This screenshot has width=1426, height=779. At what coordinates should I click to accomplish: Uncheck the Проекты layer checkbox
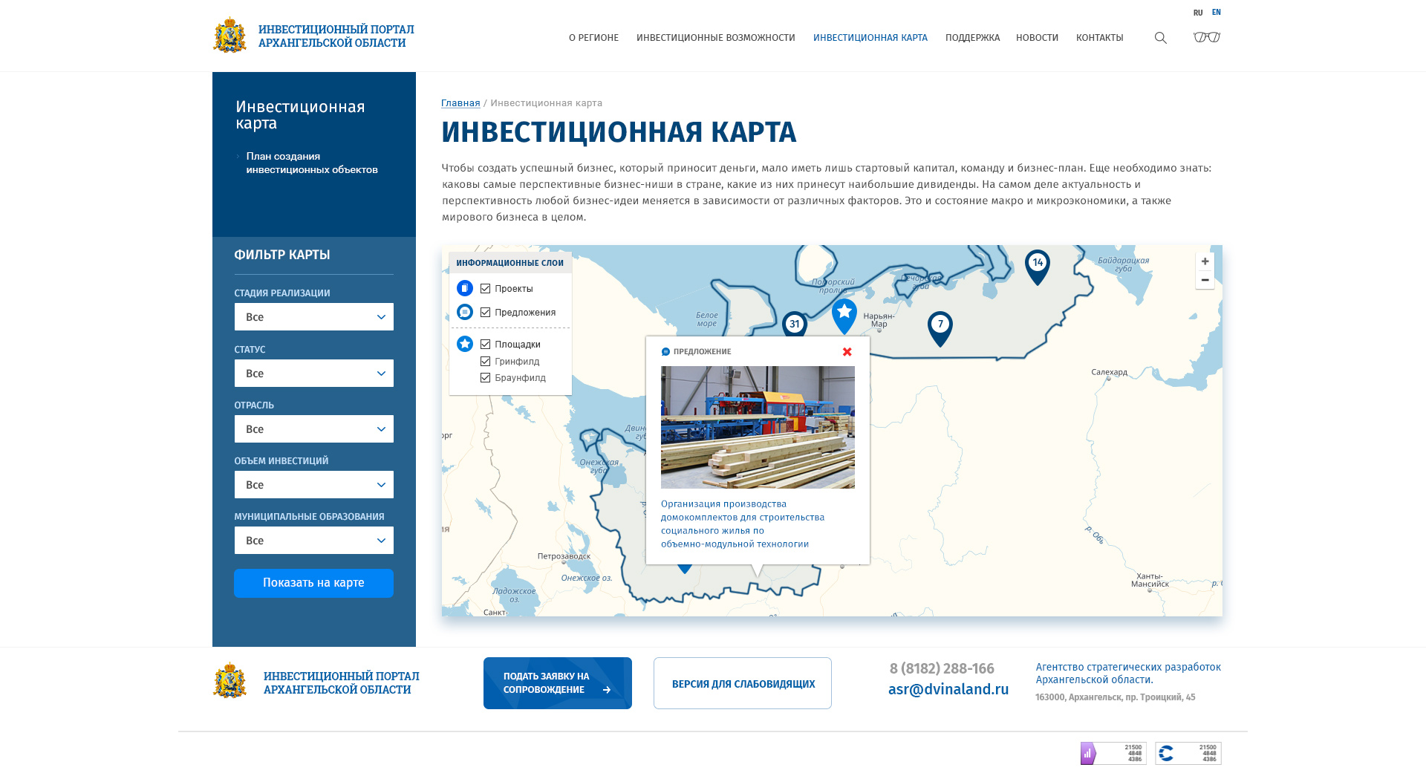click(485, 289)
